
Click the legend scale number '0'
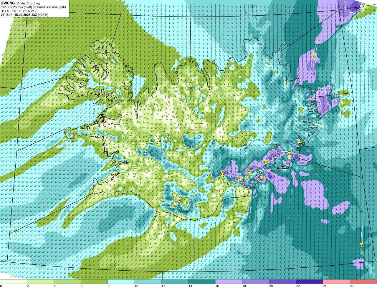pyautogui.click(x=1, y=286)
